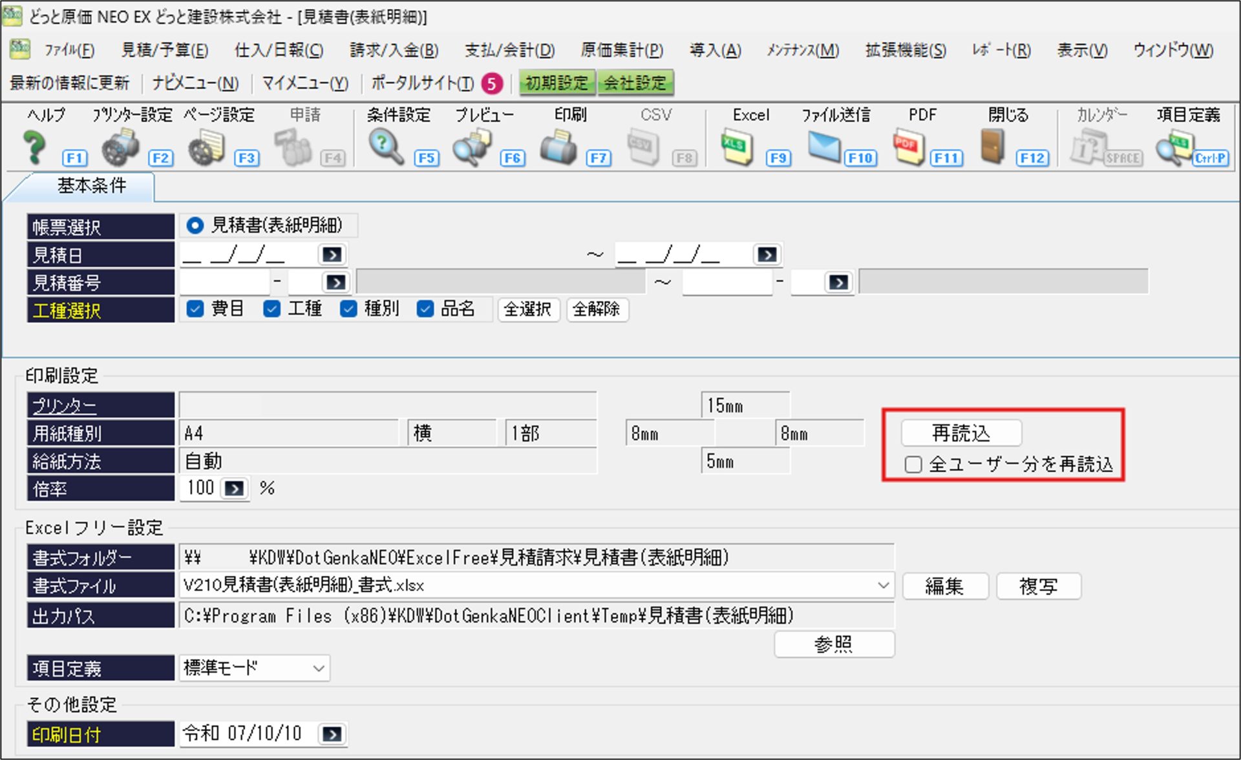Click the 印刷 printer icon
1241x760 pixels.
click(x=558, y=147)
